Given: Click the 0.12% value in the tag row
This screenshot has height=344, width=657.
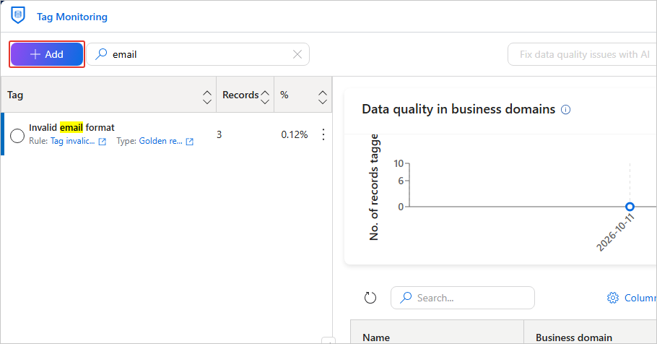Looking at the screenshot, I should [295, 134].
